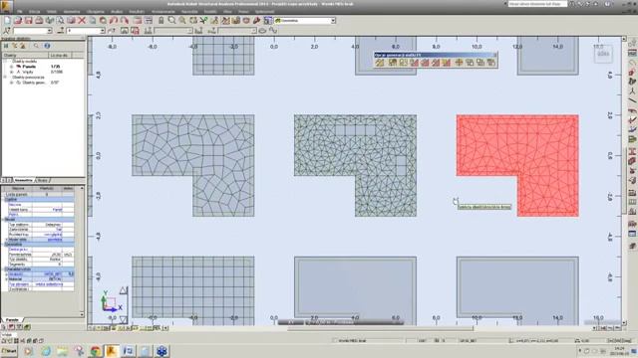
Task: Click the New project icon in main toolbar
Action: pyautogui.click(x=7, y=20)
